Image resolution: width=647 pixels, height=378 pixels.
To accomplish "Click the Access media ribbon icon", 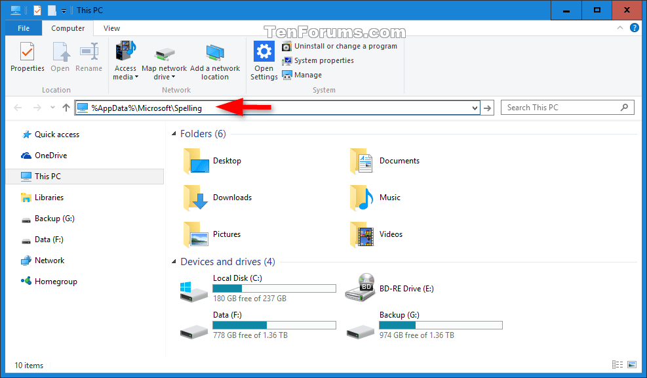I will pyautogui.click(x=125, y=52).
